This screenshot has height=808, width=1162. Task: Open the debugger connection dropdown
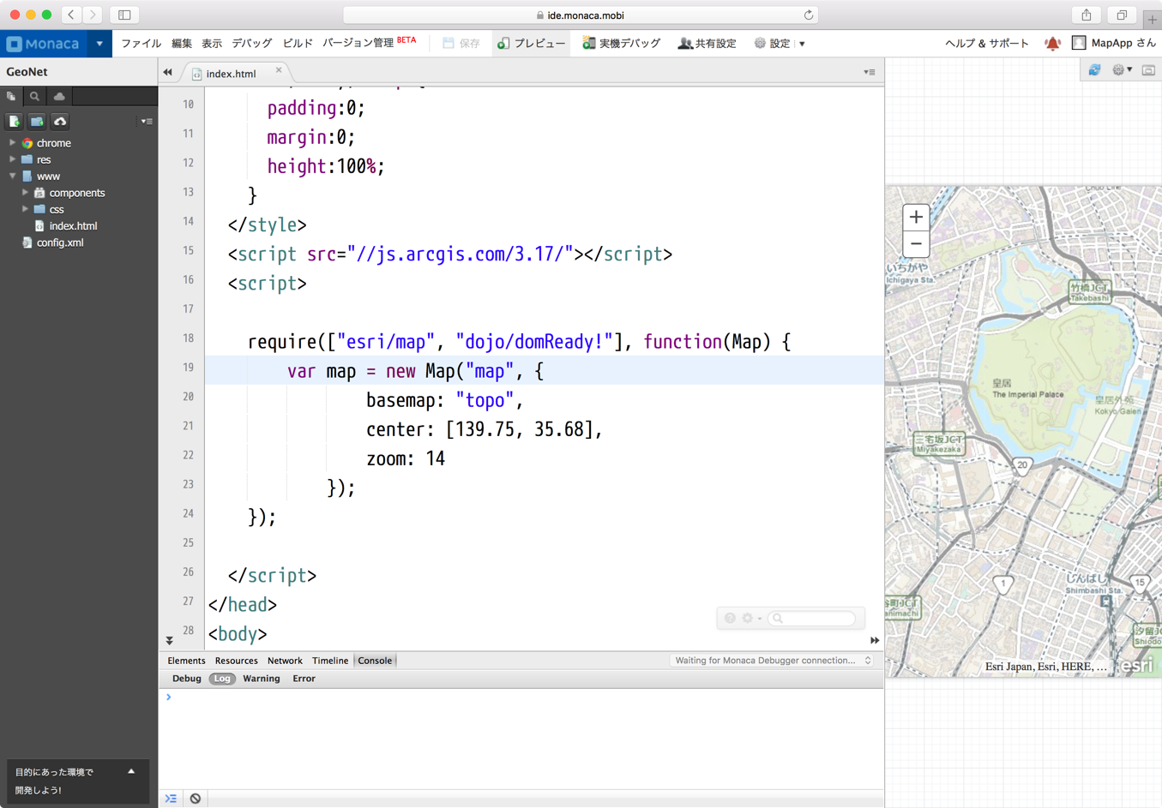[x=772, y=661]
